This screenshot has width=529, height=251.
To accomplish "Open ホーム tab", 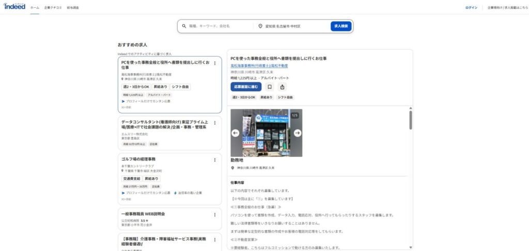I will 35,7.
